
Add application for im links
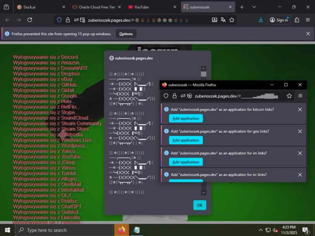[186, 162]
